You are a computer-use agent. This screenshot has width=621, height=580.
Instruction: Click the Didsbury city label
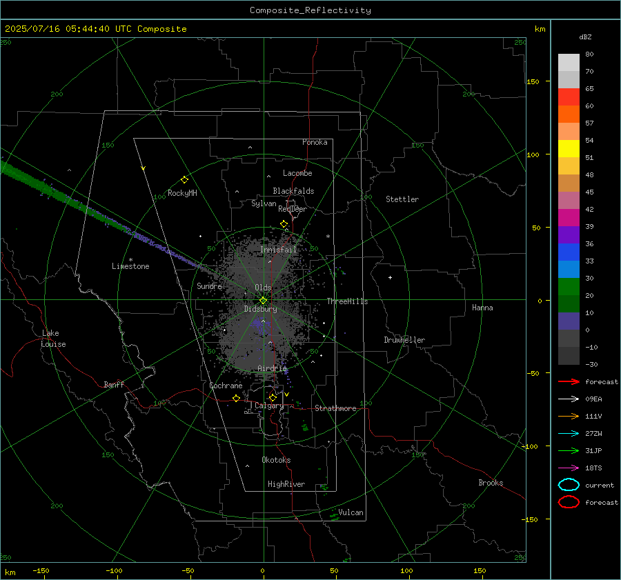click(261, 309)
